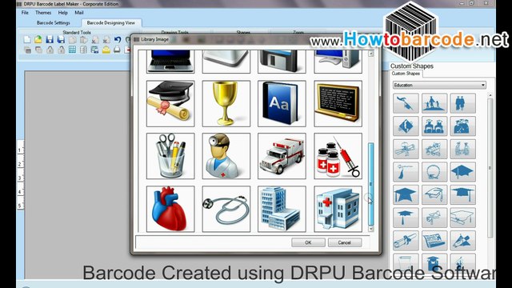
Task: Select the gold trophy cup image
Action: pos(226,103)
